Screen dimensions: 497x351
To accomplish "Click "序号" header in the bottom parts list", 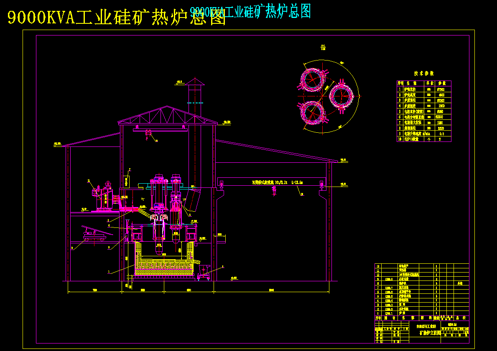I will coord(378,318).
